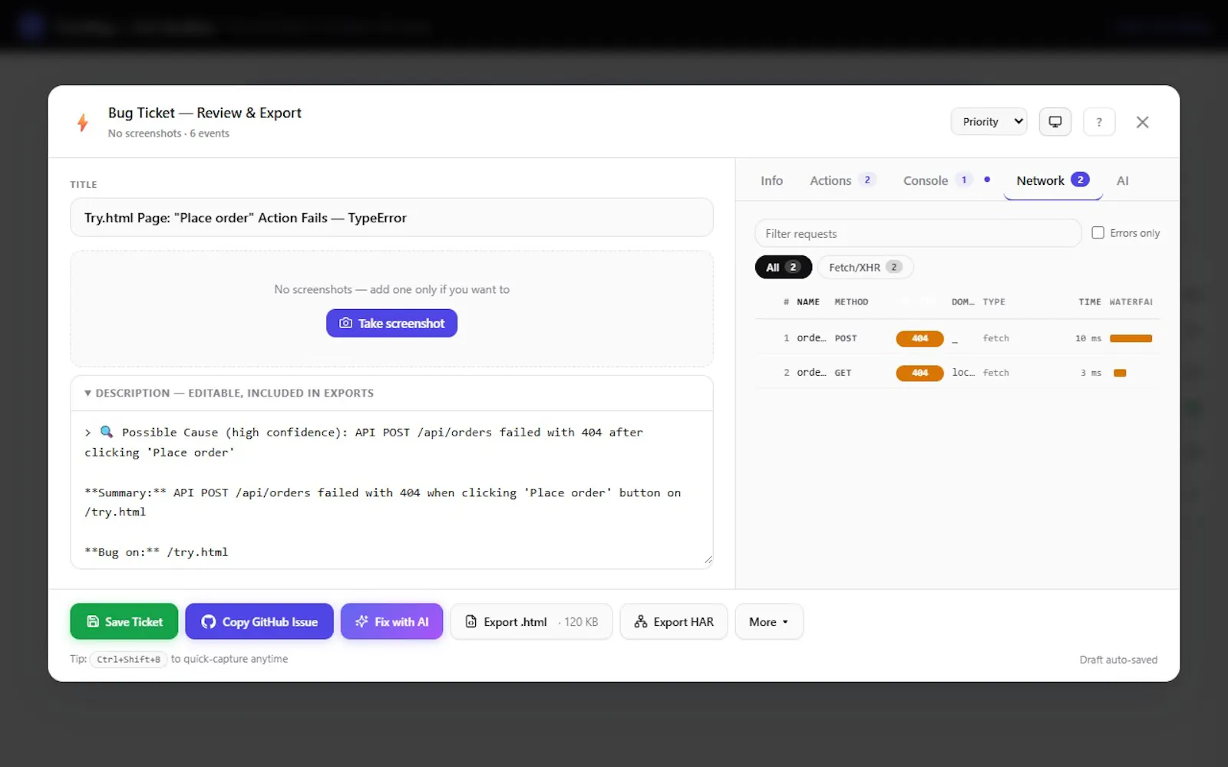1228x767 pixels.
Task: Click Take screenshot button
Action: pyautogui.click(x=391, y=323)
